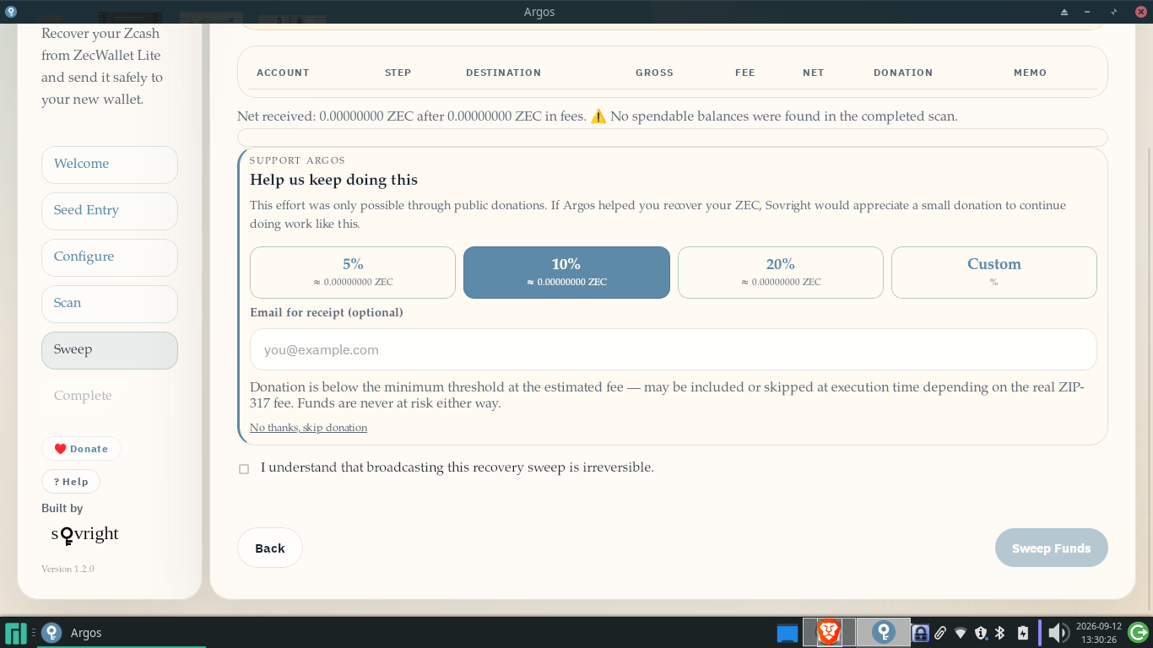Open the Wi-Fi network tray icon
Screen dimensions: 1153x648
[961, 633]
